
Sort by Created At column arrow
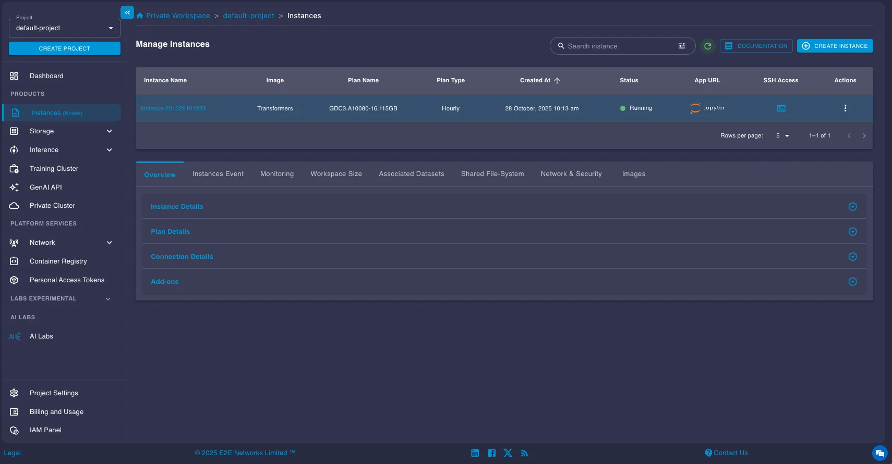point(557,81)
